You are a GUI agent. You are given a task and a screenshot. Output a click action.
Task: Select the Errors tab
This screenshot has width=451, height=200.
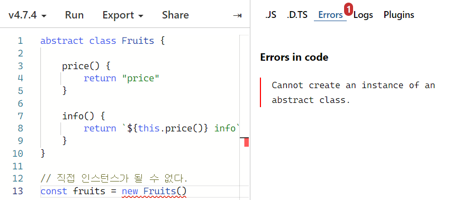click(330, 15)
